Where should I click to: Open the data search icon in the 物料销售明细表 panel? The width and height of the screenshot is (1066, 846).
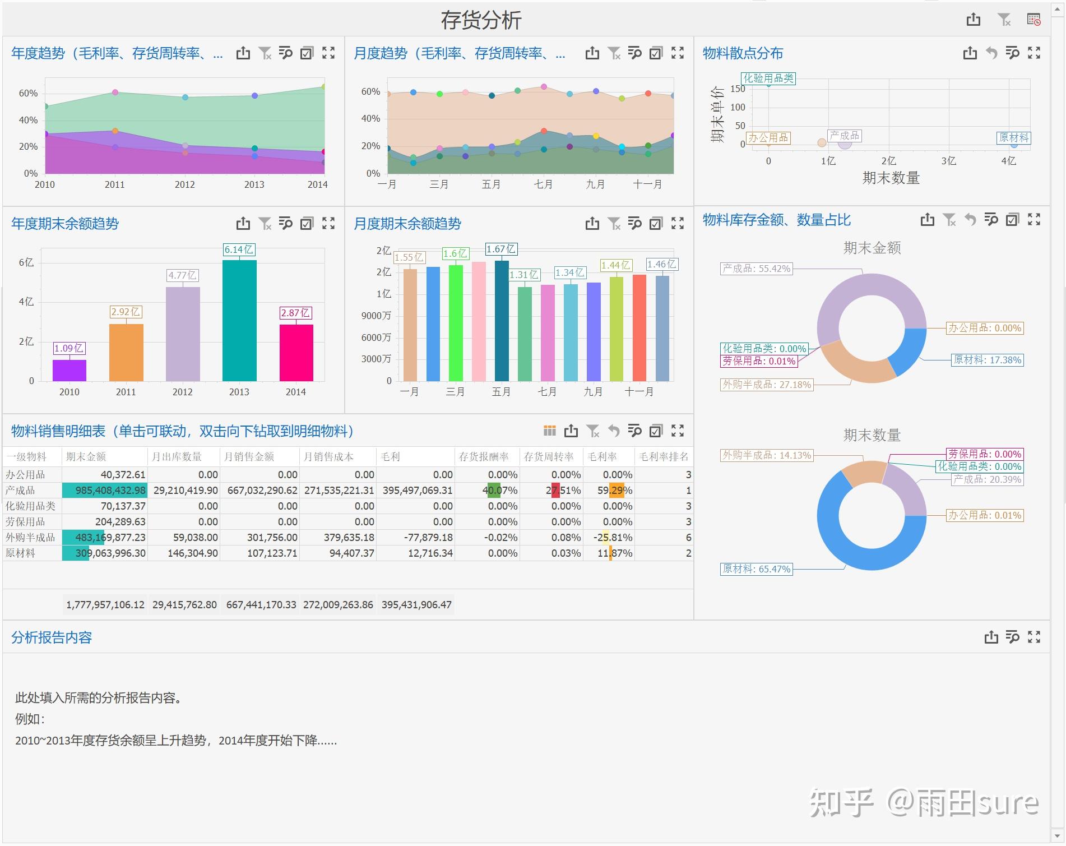click(x=635, y=431)
